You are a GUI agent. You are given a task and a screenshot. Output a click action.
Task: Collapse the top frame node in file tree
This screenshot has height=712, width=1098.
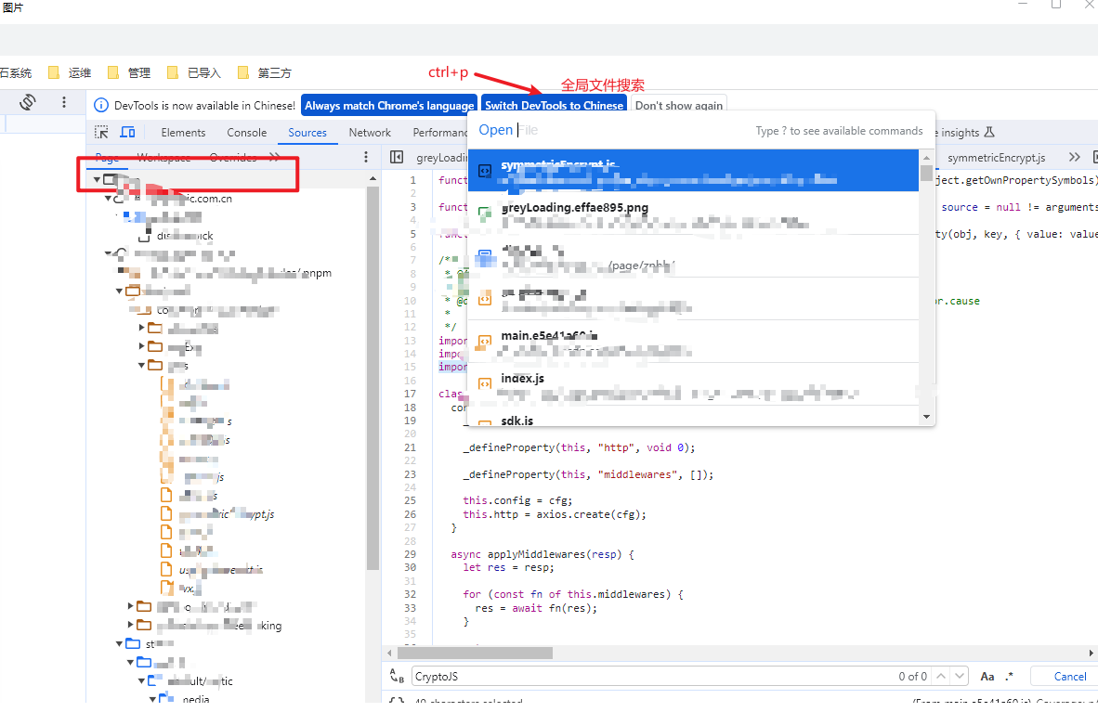97,179
